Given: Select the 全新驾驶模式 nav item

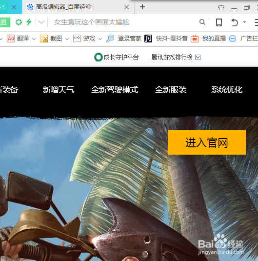Looking at the screenshot, I should coord(115,90).
